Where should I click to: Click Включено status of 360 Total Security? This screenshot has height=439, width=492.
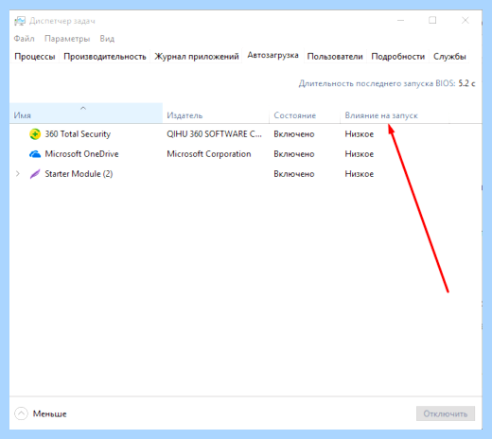294,134
